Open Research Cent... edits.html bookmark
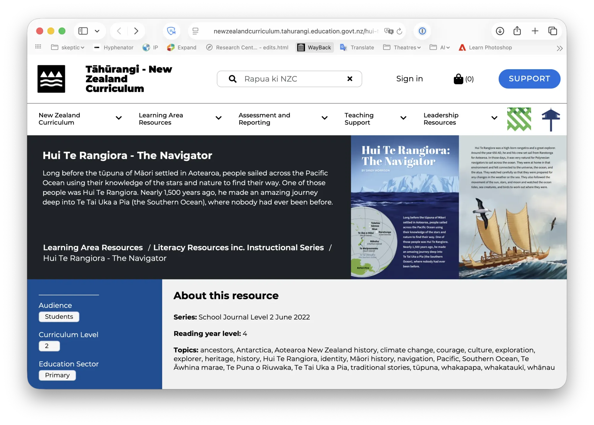 247,48
